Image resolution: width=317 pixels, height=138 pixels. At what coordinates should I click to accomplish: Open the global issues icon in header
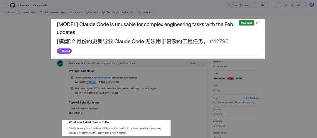(285, 5)
